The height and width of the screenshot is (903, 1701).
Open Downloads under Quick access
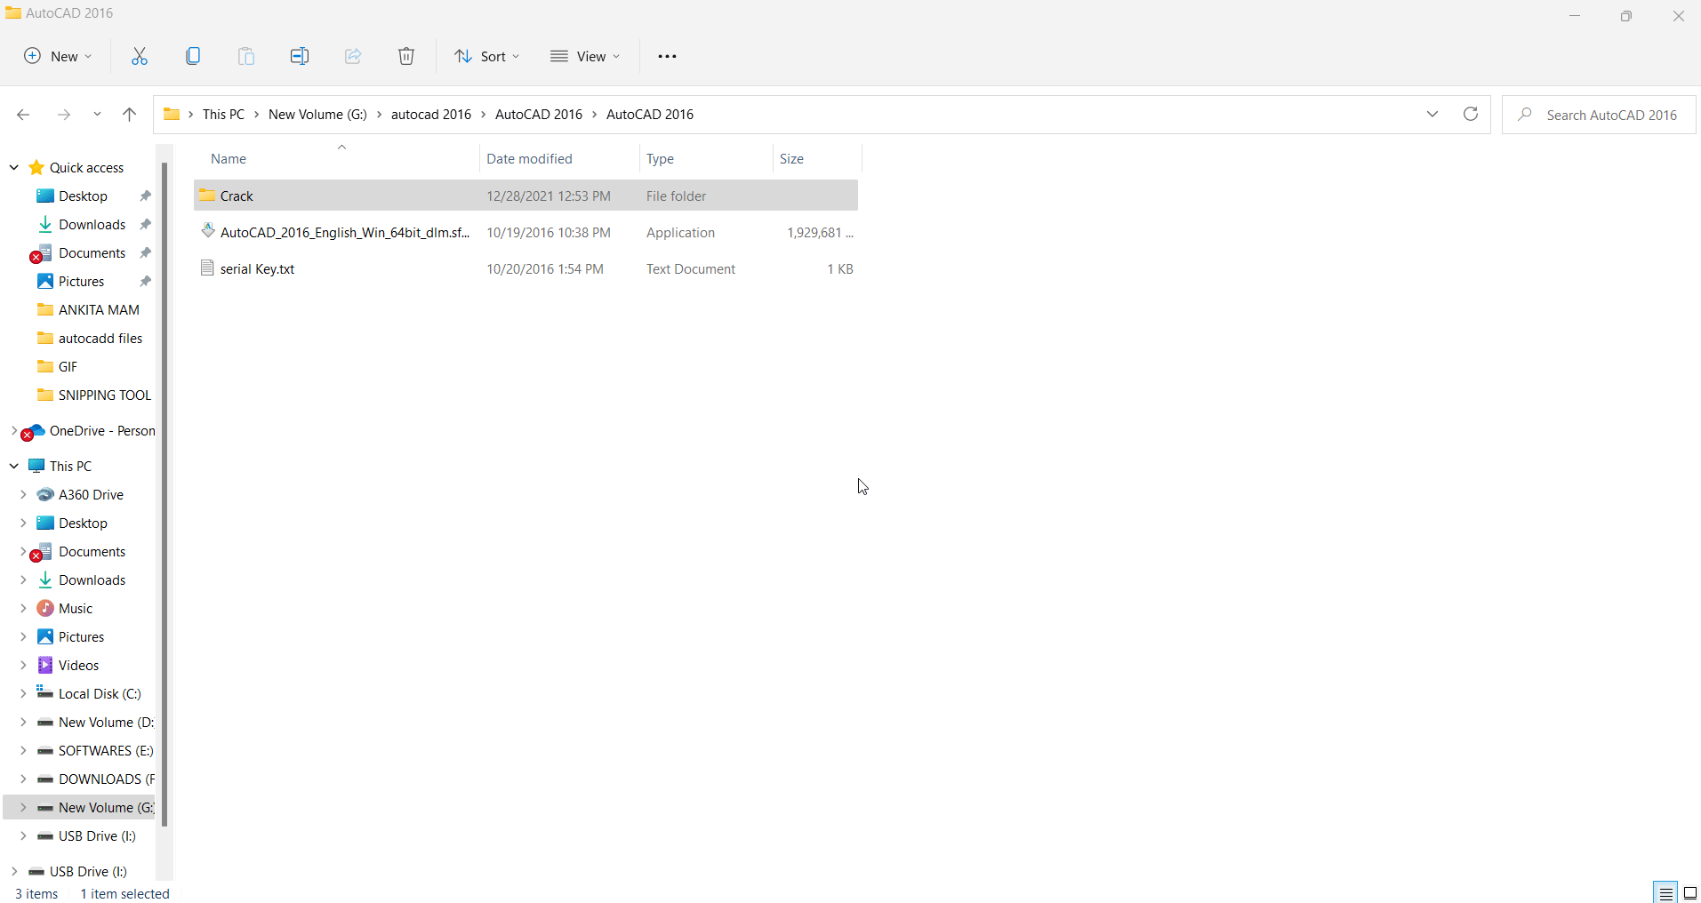click(x=92, y=224)
